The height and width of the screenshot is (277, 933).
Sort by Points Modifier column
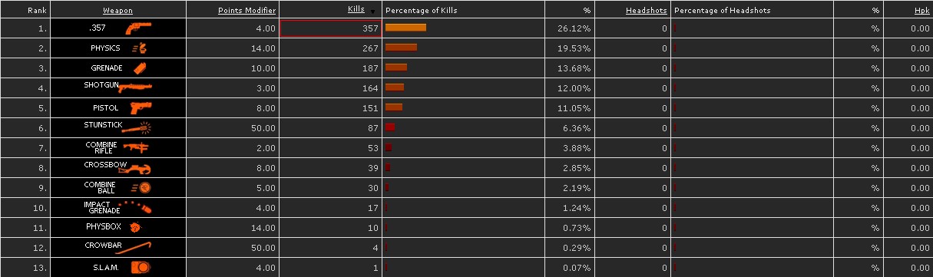pyautogui.click(x=246, y=11)
